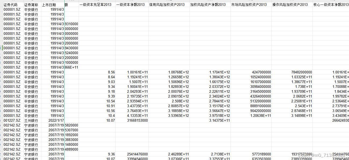Screen dimensions: 349x160
Task: Choose operational risk cell 2.0682E+11
Action: click(292, 96)
